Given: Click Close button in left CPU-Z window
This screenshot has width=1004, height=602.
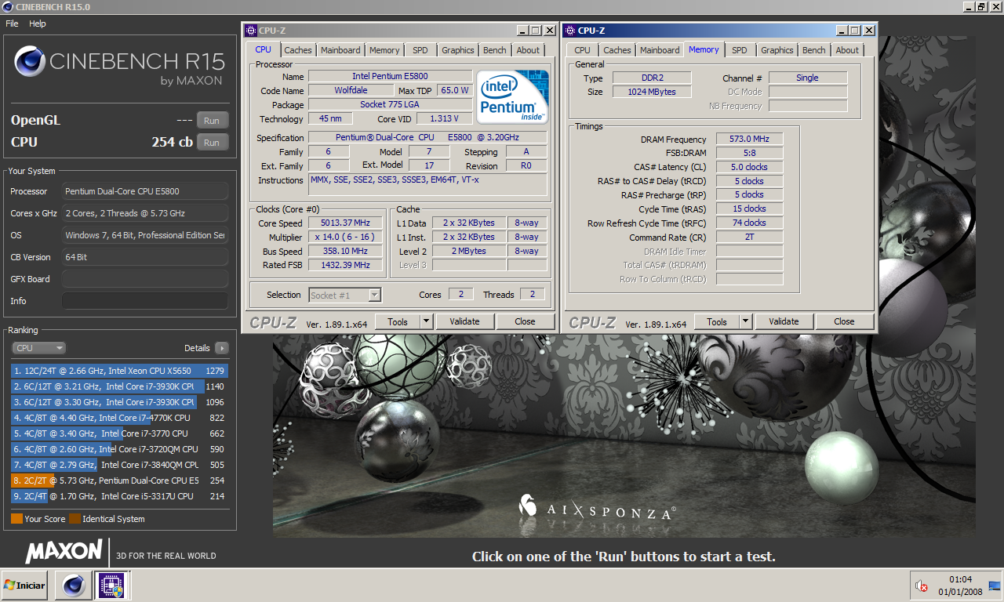Looking at the screenshot, I should pyautogui.click(x=525, y=321).
